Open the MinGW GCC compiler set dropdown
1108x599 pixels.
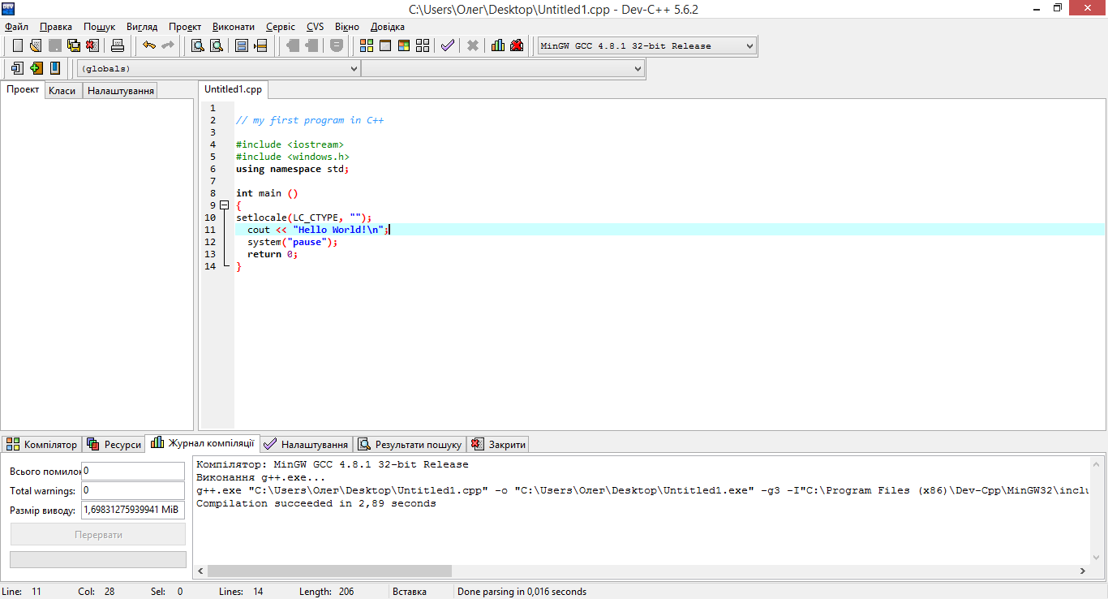[646, 46]
